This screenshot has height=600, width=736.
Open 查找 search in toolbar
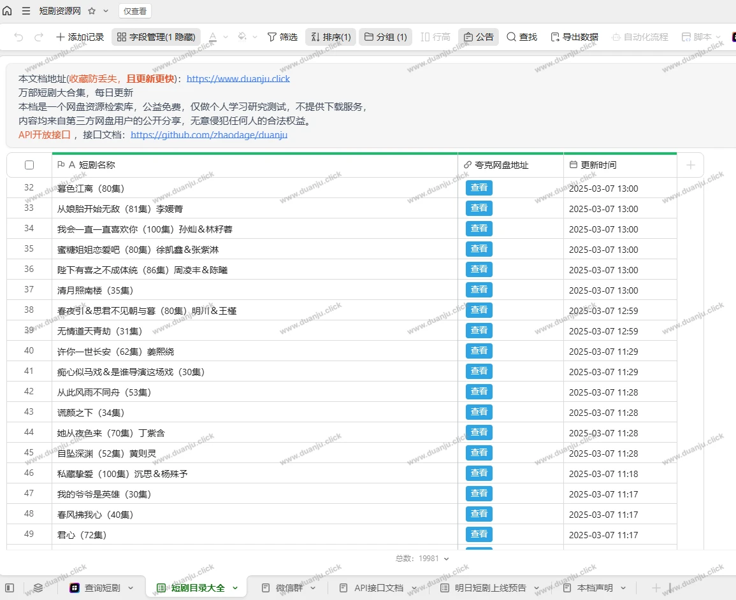click(522, 37)
